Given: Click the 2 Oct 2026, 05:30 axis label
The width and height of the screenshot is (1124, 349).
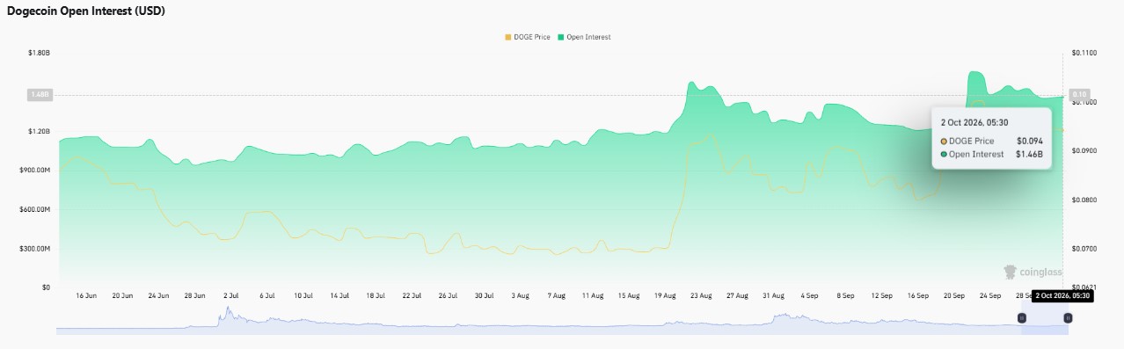Looking at the screenshot, I should 1062,296.
